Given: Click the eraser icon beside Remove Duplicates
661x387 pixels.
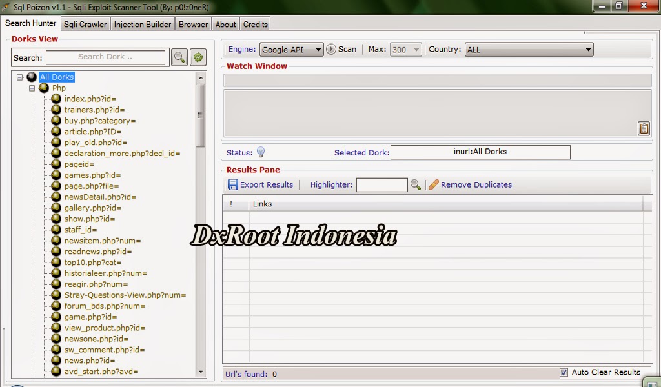Looking at the screenshot, I should (433, 184).
